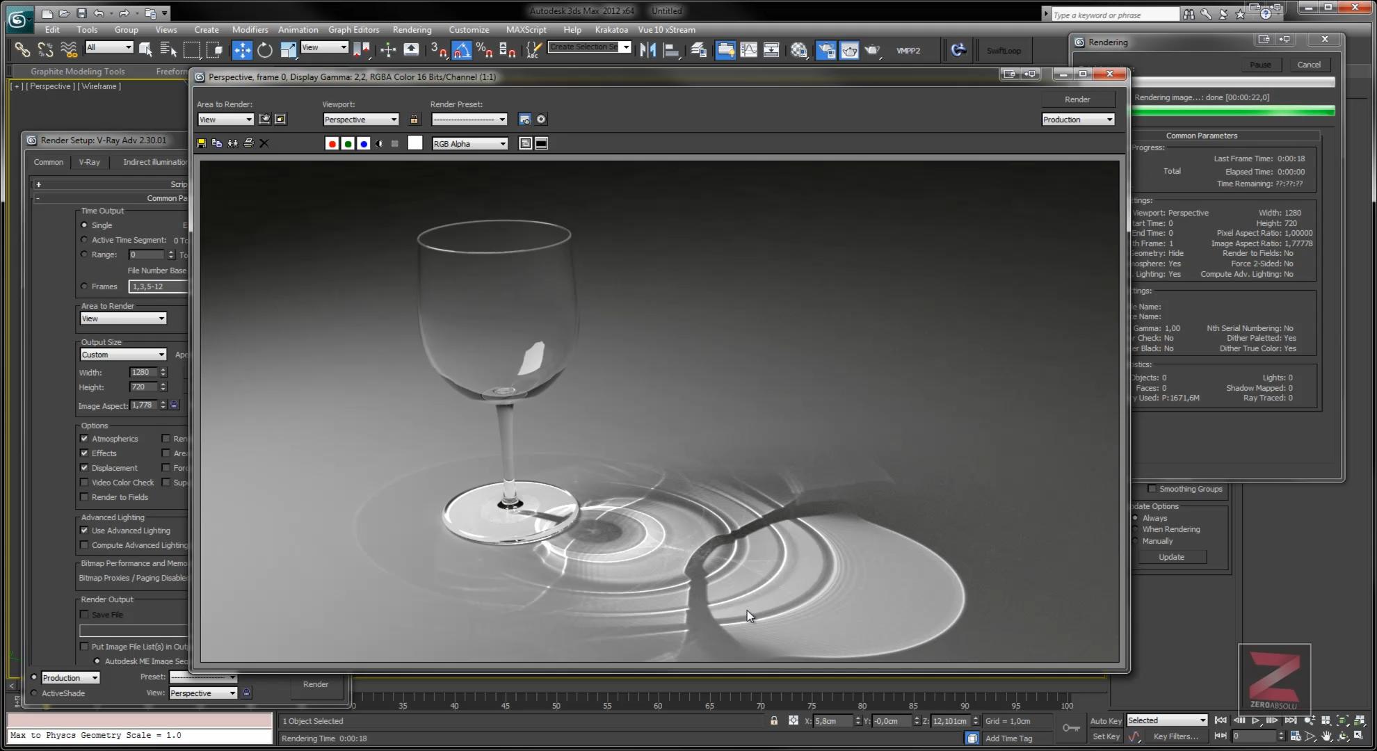Select the Select and Rotate tool
The width and height of the screenshot is (1377, 751).
[265, 50]
